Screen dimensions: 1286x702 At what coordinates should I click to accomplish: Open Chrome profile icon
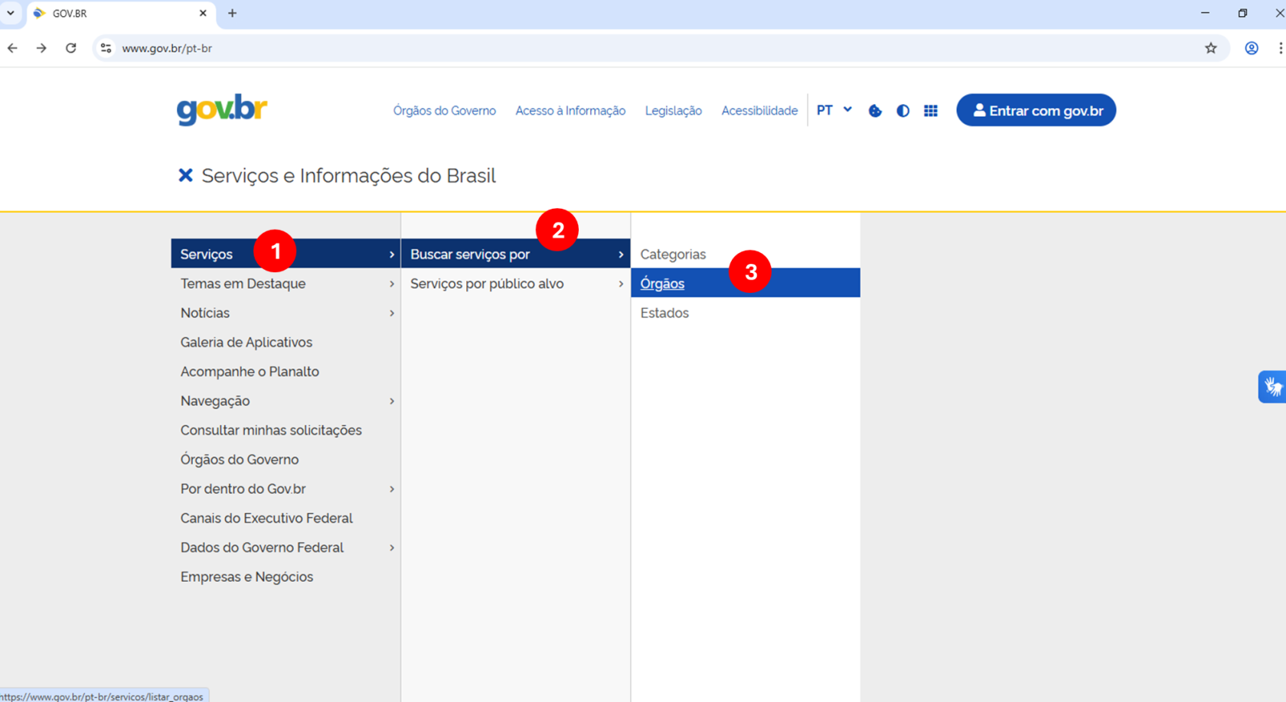point(1252,48)
